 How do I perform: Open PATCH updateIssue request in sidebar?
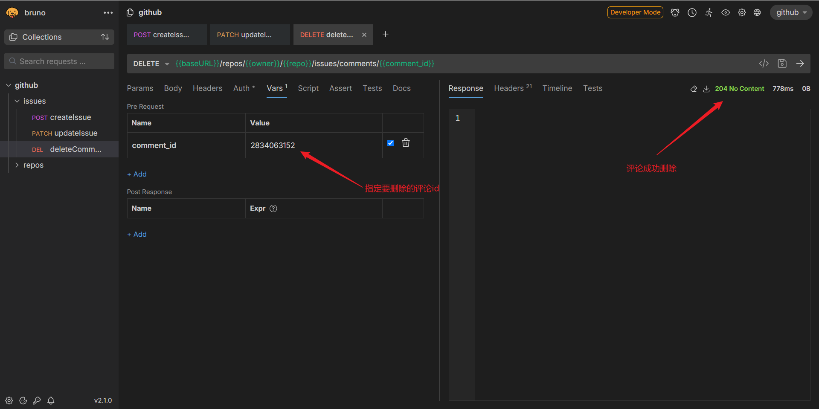pyautogui.click(x=65, y=133)
